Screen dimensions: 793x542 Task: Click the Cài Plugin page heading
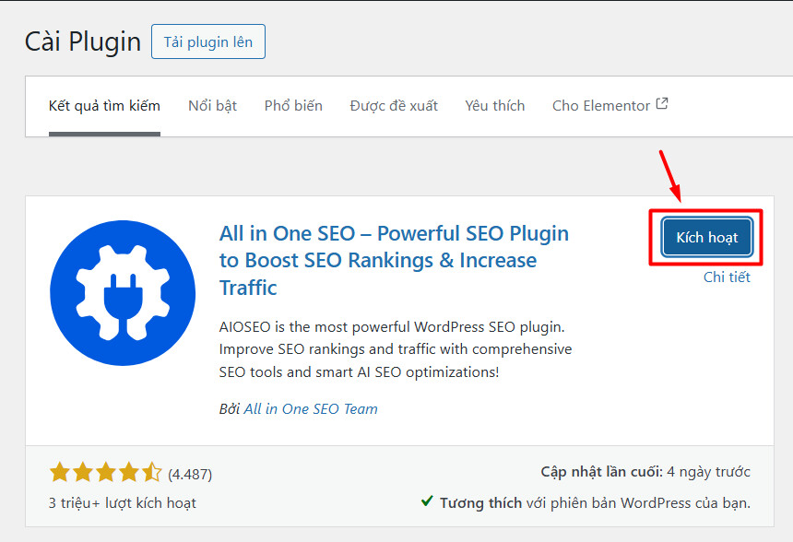point(83,41)
